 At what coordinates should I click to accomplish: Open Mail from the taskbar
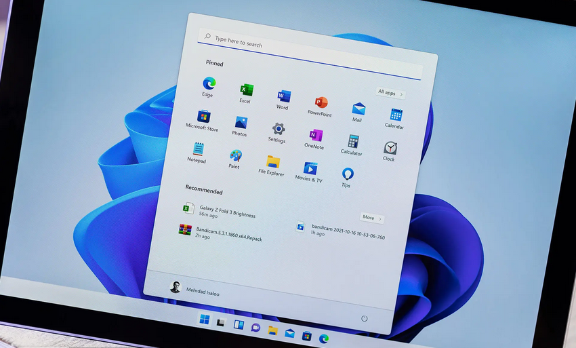coord(289,333)
